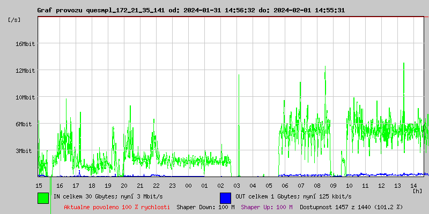The width and height of the screenshot is (429, 214).
Task: Click the graph title text at top
Action: 191,10
